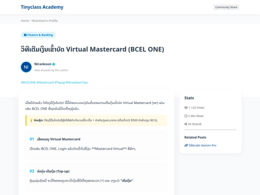Open the Tinyclass Academy home logo
Viewport: 260px width, 195px height.
(42, 7)
